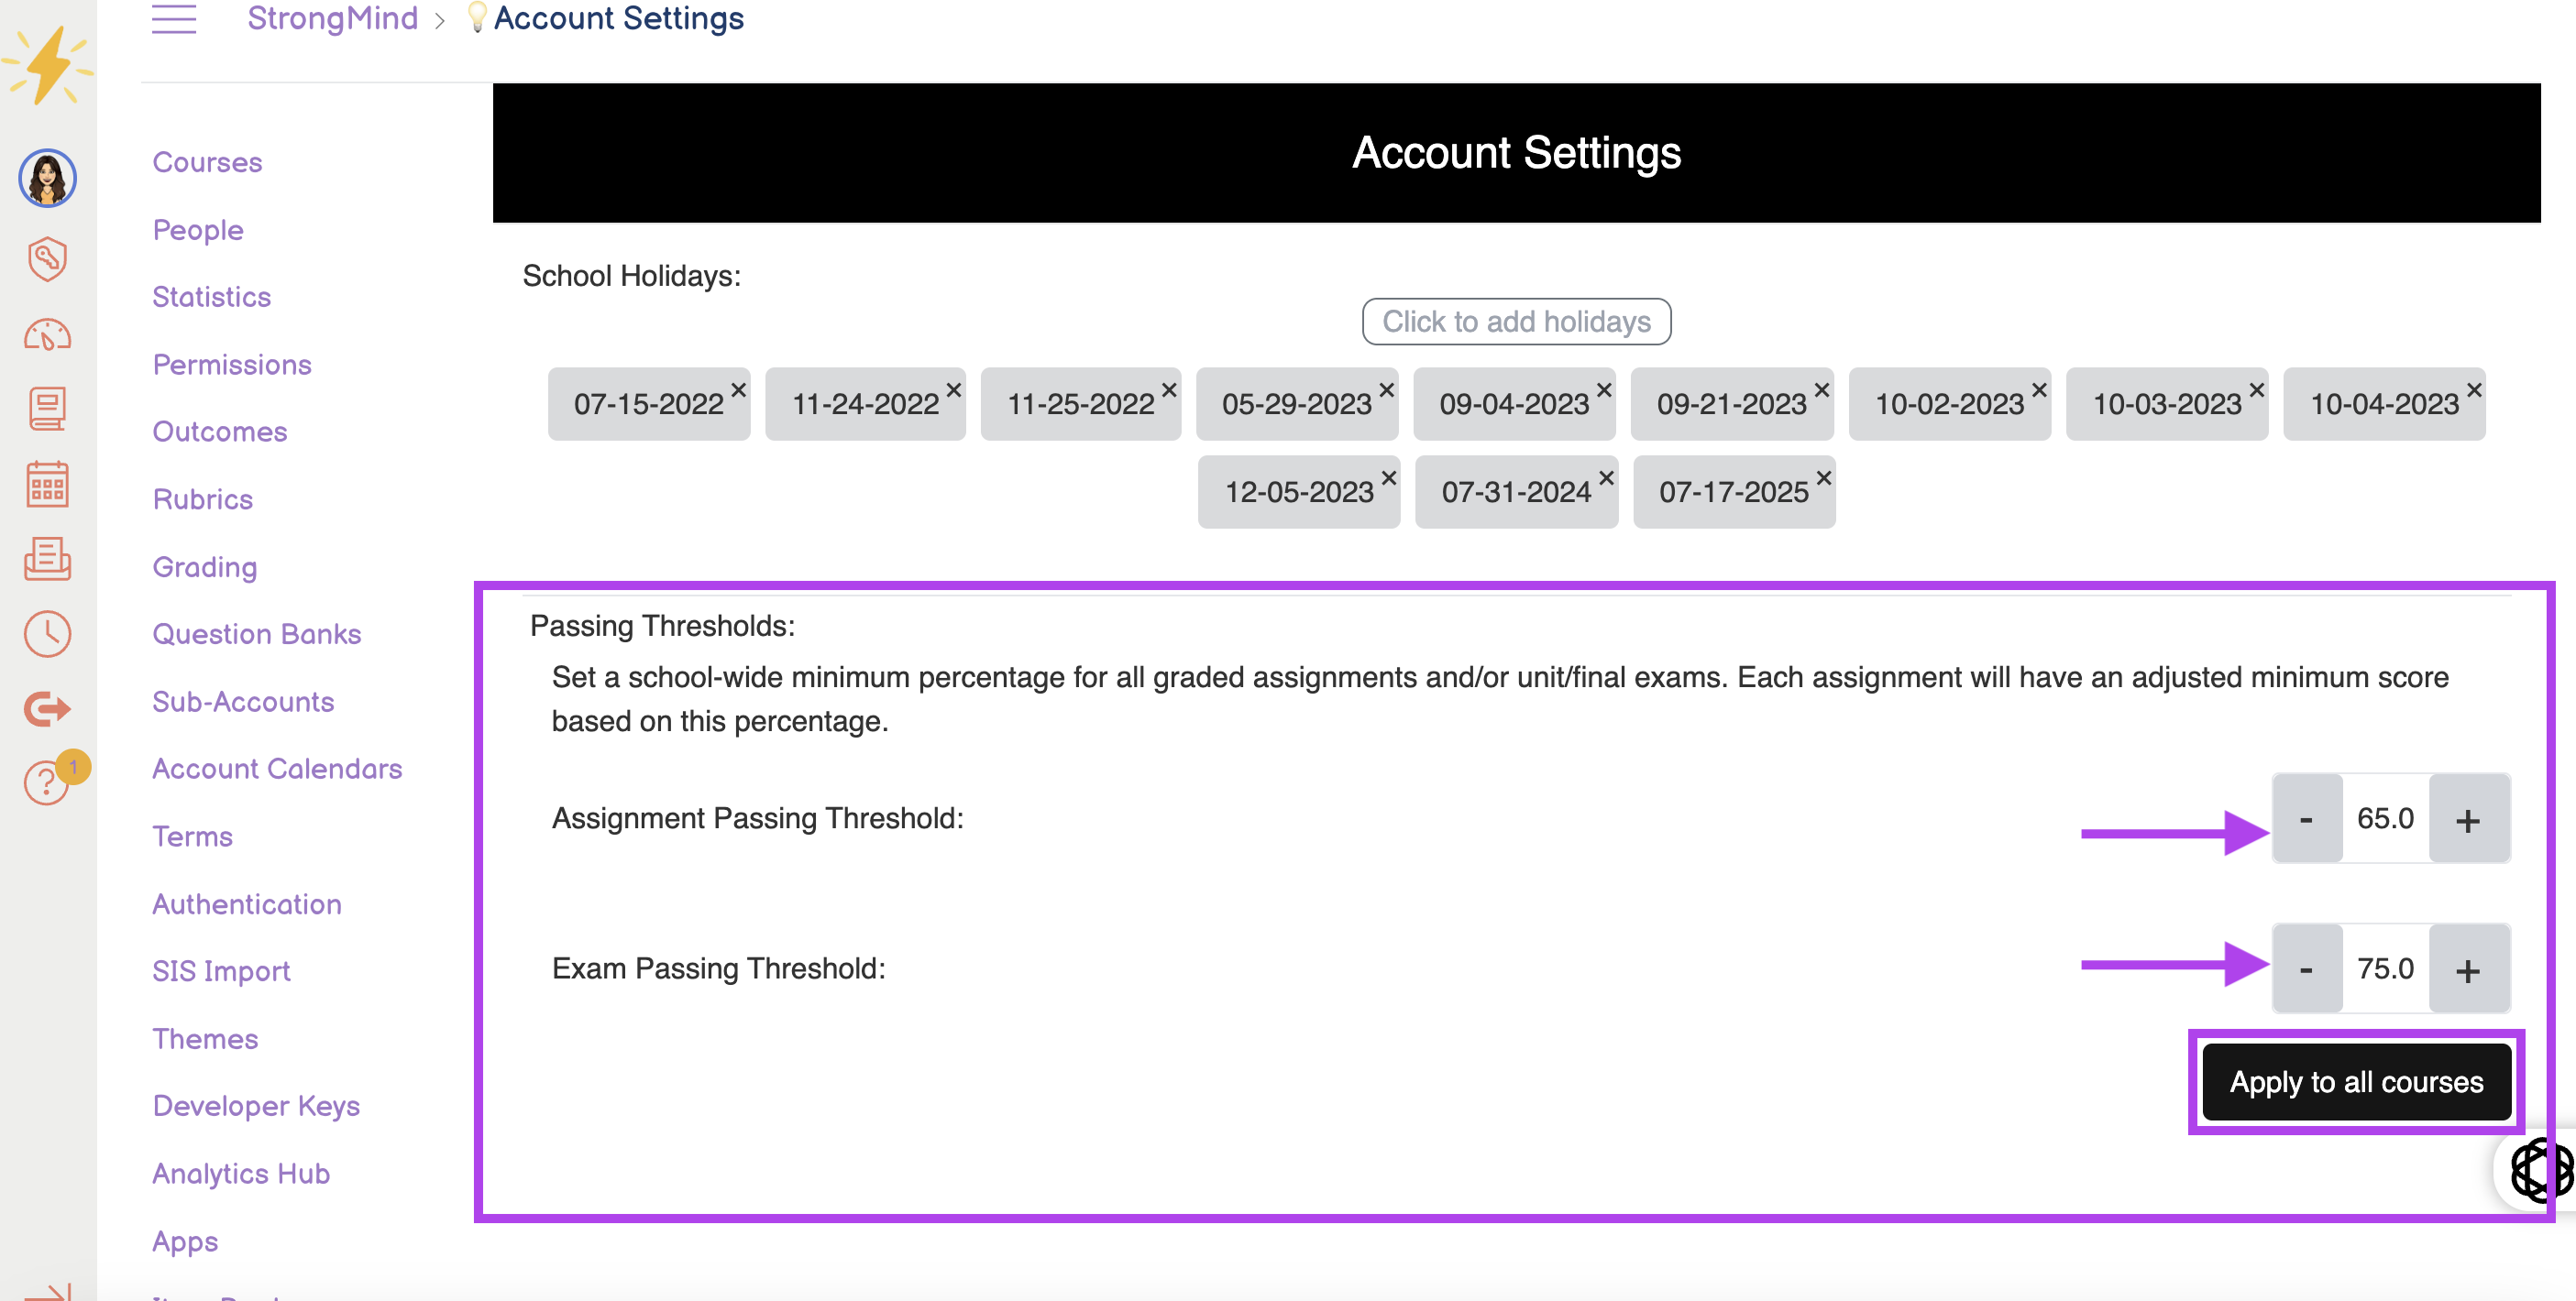Click the Assignment threshold value 65.0
Screen dimensions: 2576x1301
click(2385, 818)
